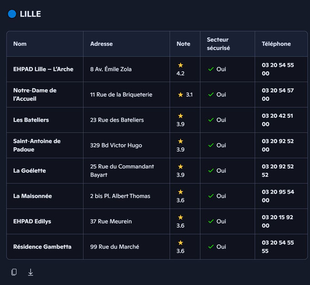Click the Oui text in EHPAD Edilys row
310x285 pixels.
point(221,222)
